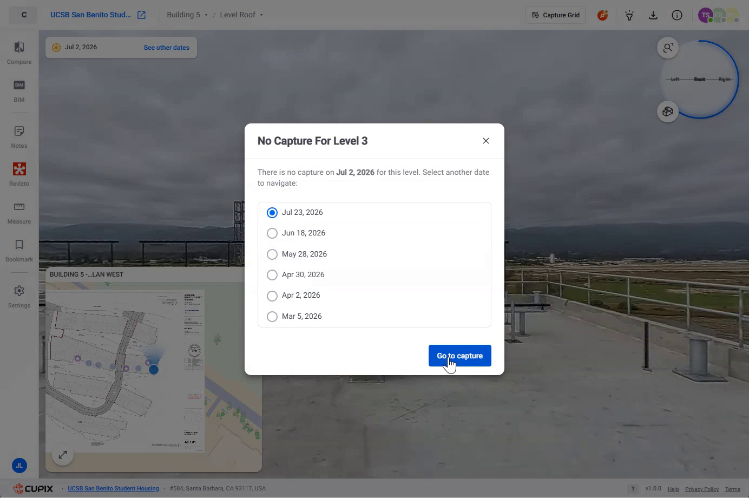Screen dimensions: 749x498
Task: Click the Back label on compass
Action: [x=700, y=80]
